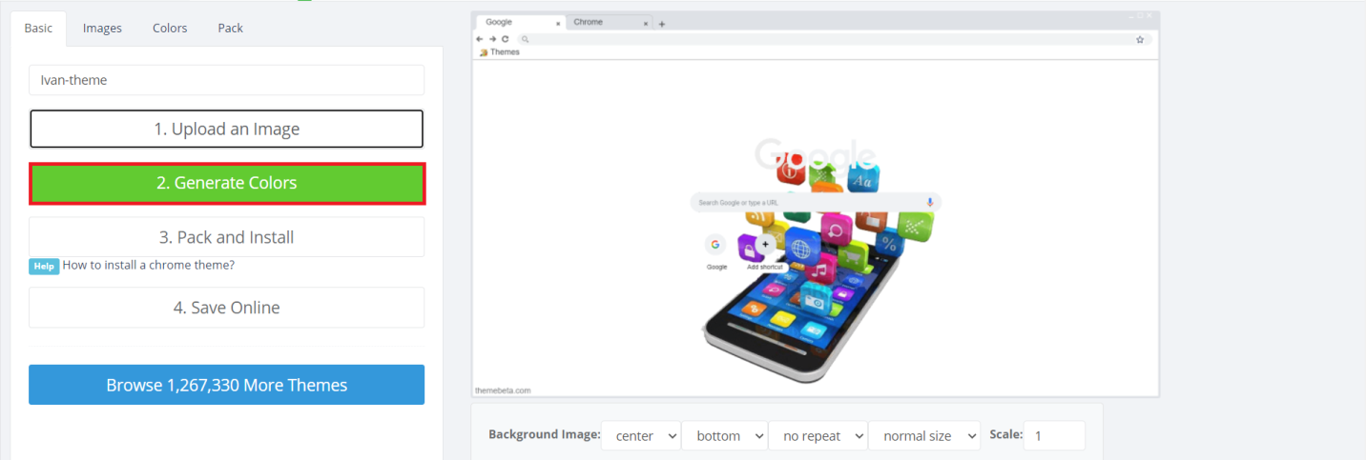1366x460 pixels.
Task: Click the Themes bookmark folder icon
Action: point(484,52)
